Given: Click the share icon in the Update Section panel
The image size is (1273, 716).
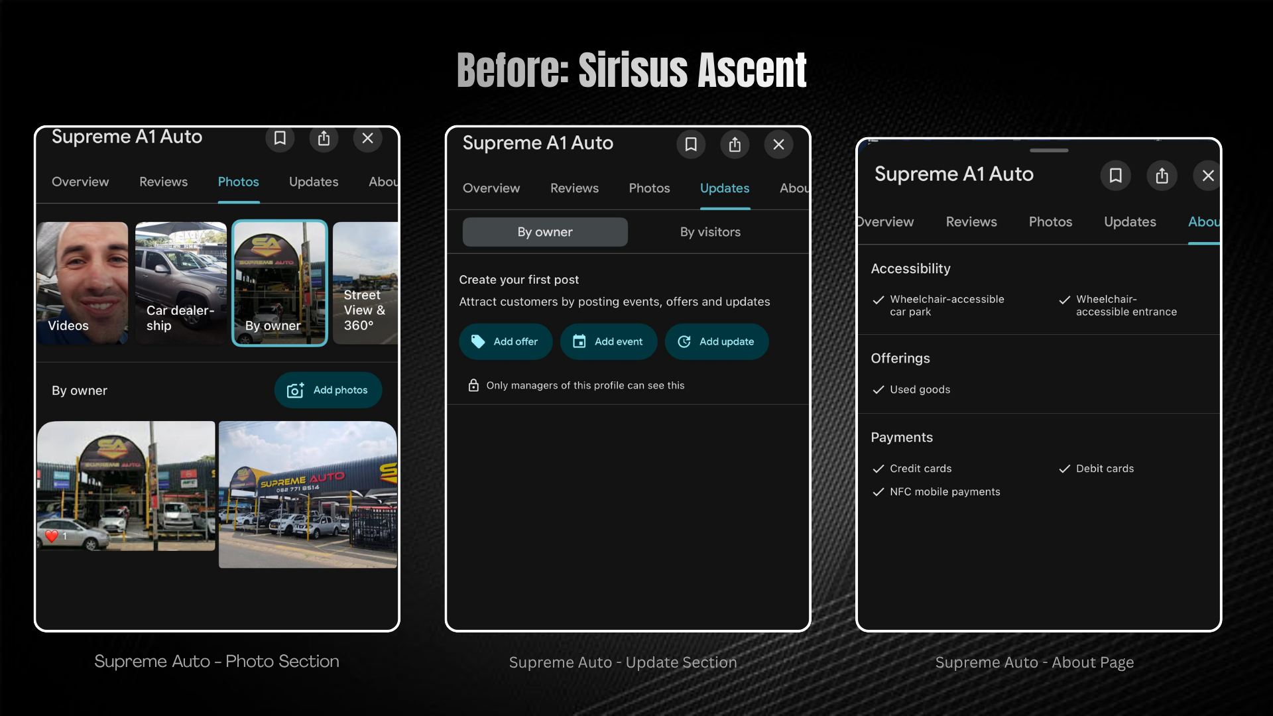Looking at the screenshot, I should pyautogui.click(x=735, y=145).
